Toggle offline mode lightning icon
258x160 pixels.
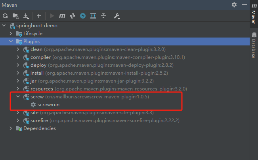83,16
